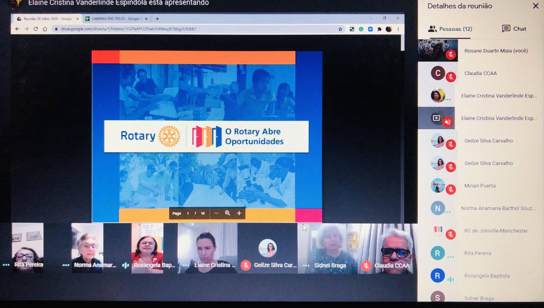Expand Rita Pereira options dots in list

(x=450, y=257)
